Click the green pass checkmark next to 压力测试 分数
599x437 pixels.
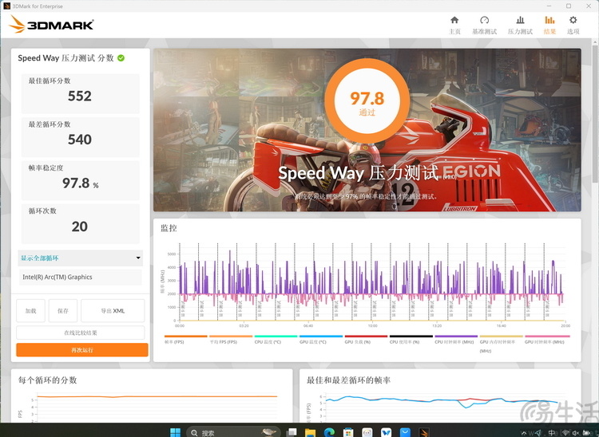121,58
